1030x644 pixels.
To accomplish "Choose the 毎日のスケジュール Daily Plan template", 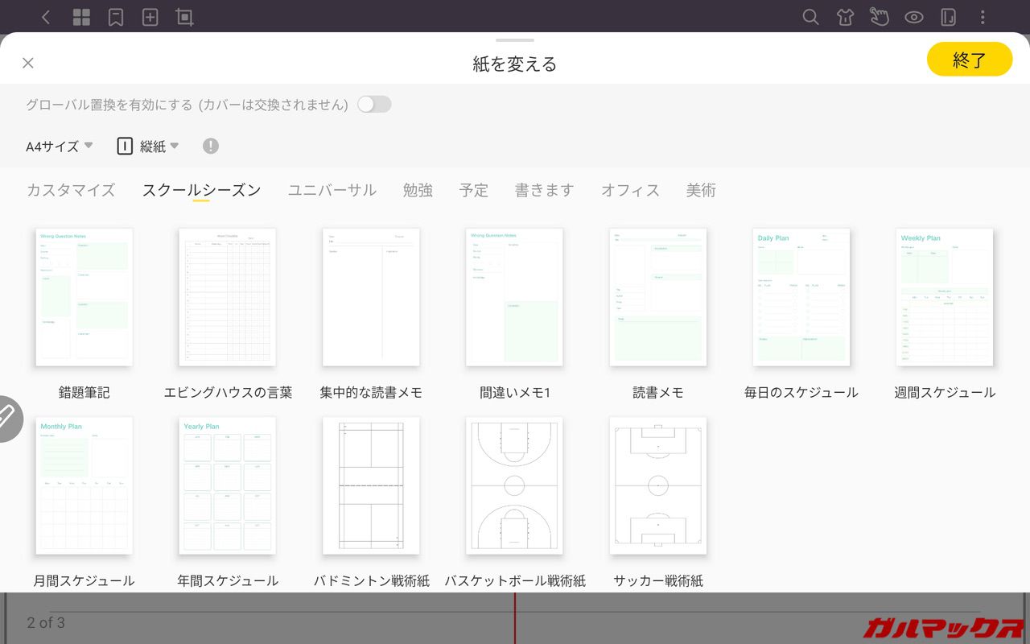I will (801, 297).
